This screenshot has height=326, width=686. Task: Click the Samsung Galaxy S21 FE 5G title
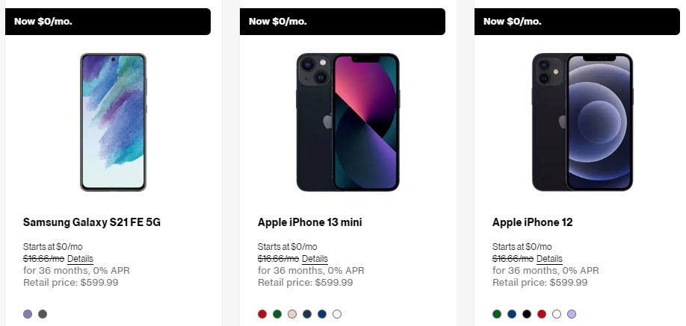coord(92,222)
